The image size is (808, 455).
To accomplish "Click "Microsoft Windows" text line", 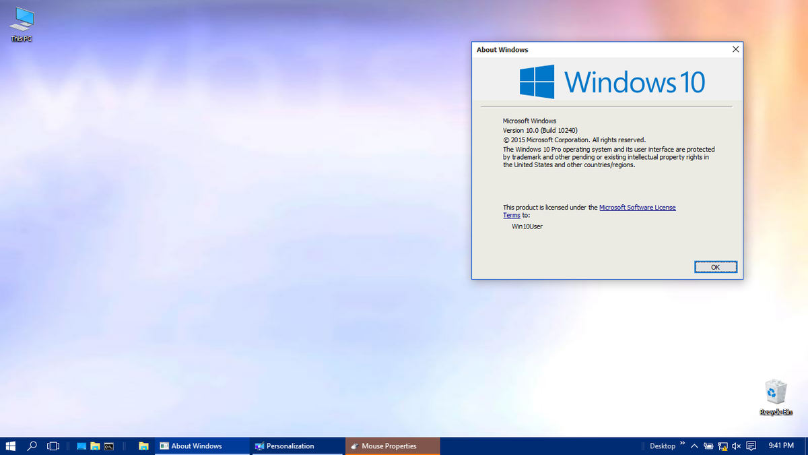I will tap(530, 121).
